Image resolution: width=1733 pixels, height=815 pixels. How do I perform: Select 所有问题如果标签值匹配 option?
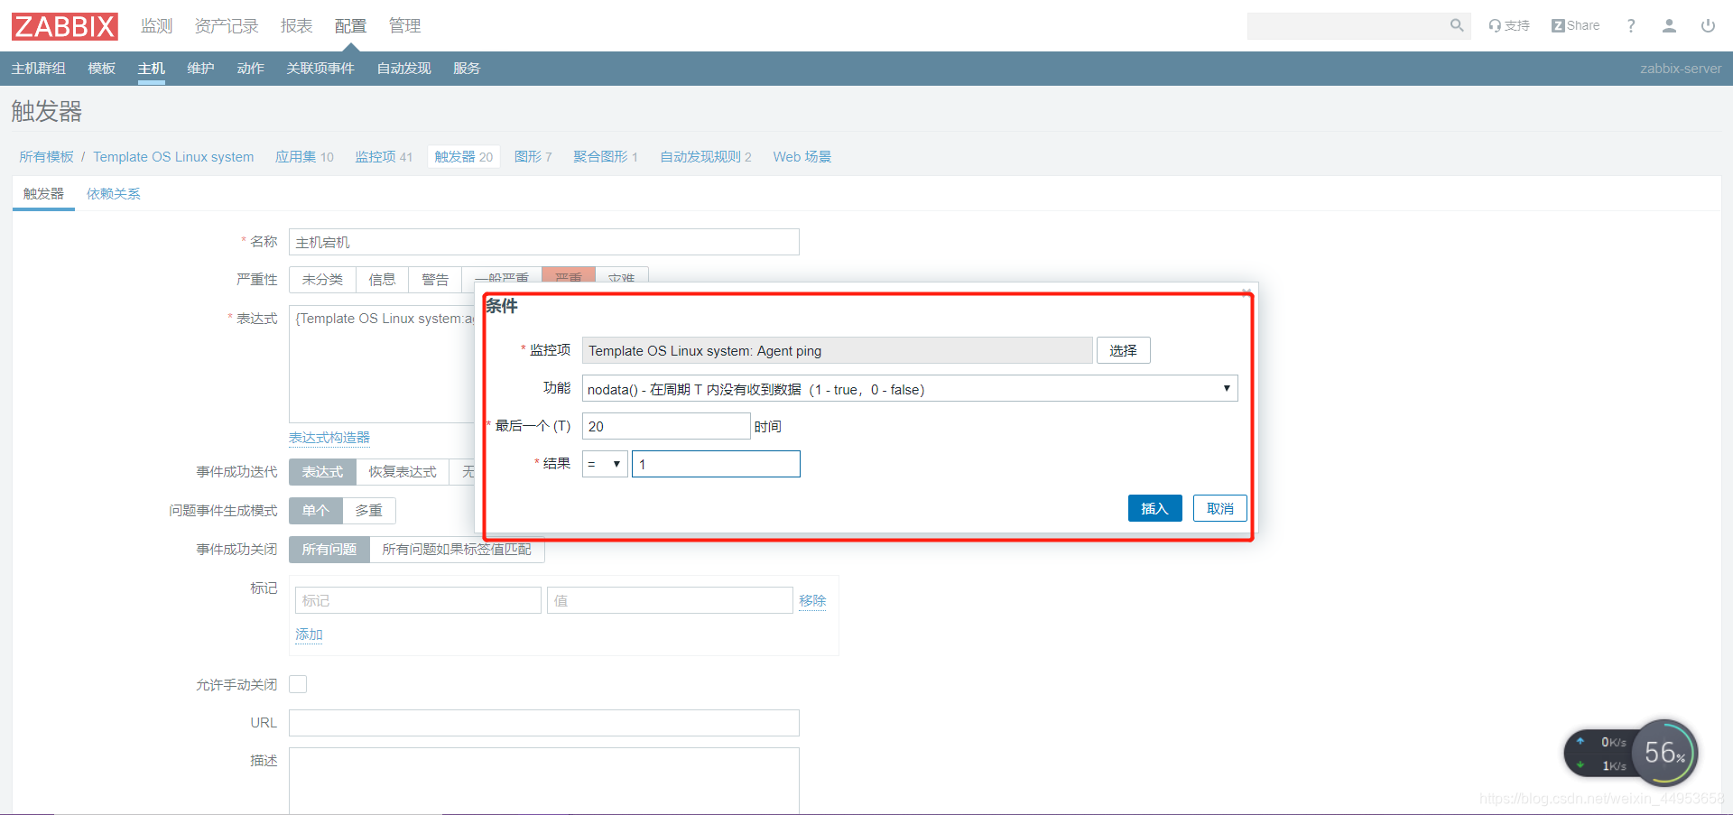(x=457, y=550)
